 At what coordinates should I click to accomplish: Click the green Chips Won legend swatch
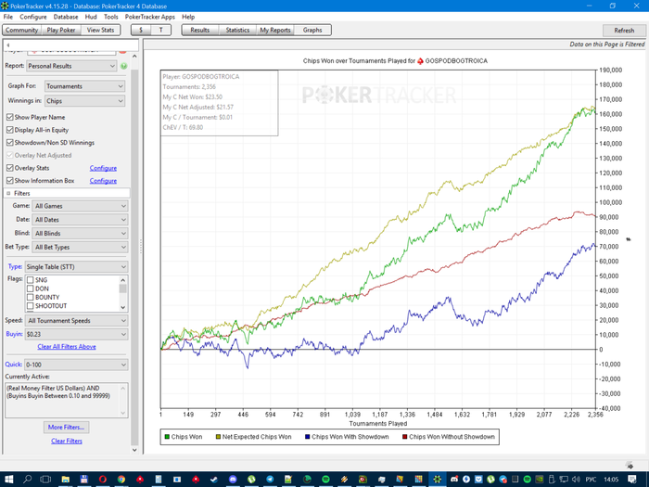[167, 437]
